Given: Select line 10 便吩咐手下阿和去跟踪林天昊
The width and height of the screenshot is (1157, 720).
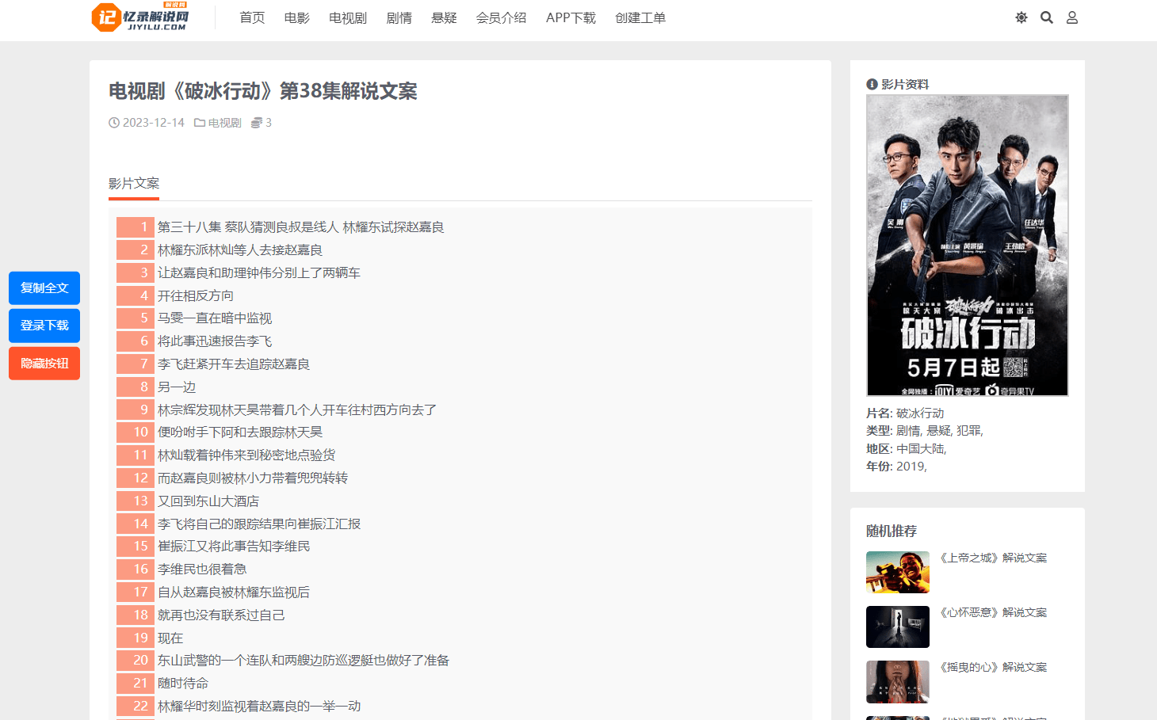Looking at the screenshot, I should [240, 432].
